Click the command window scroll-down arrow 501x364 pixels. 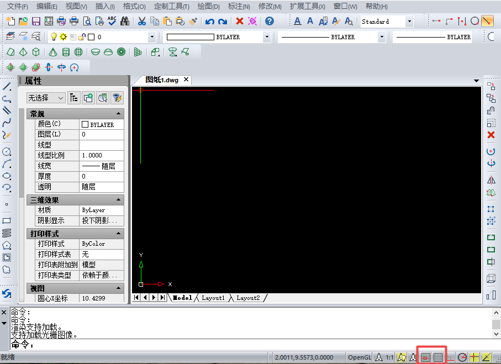(496, 334)
